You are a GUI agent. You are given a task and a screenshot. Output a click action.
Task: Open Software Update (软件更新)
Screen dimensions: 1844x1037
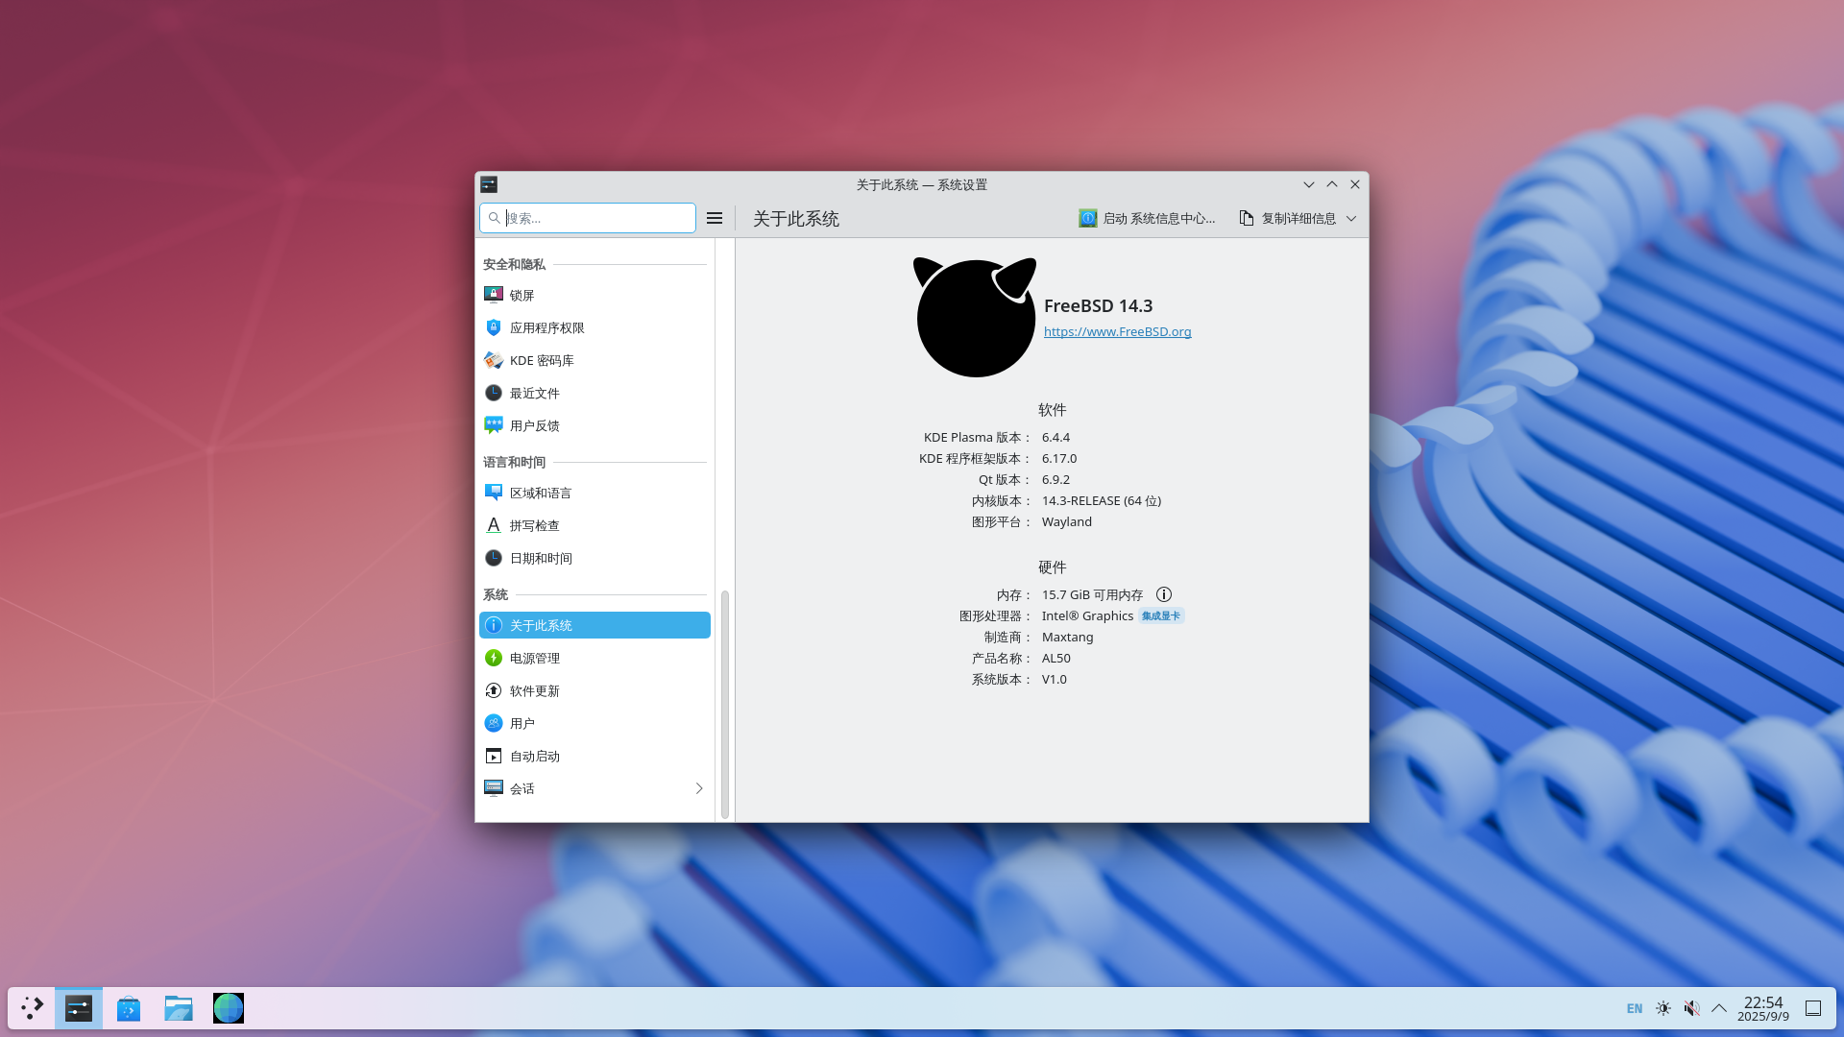[x=594, y=690]
